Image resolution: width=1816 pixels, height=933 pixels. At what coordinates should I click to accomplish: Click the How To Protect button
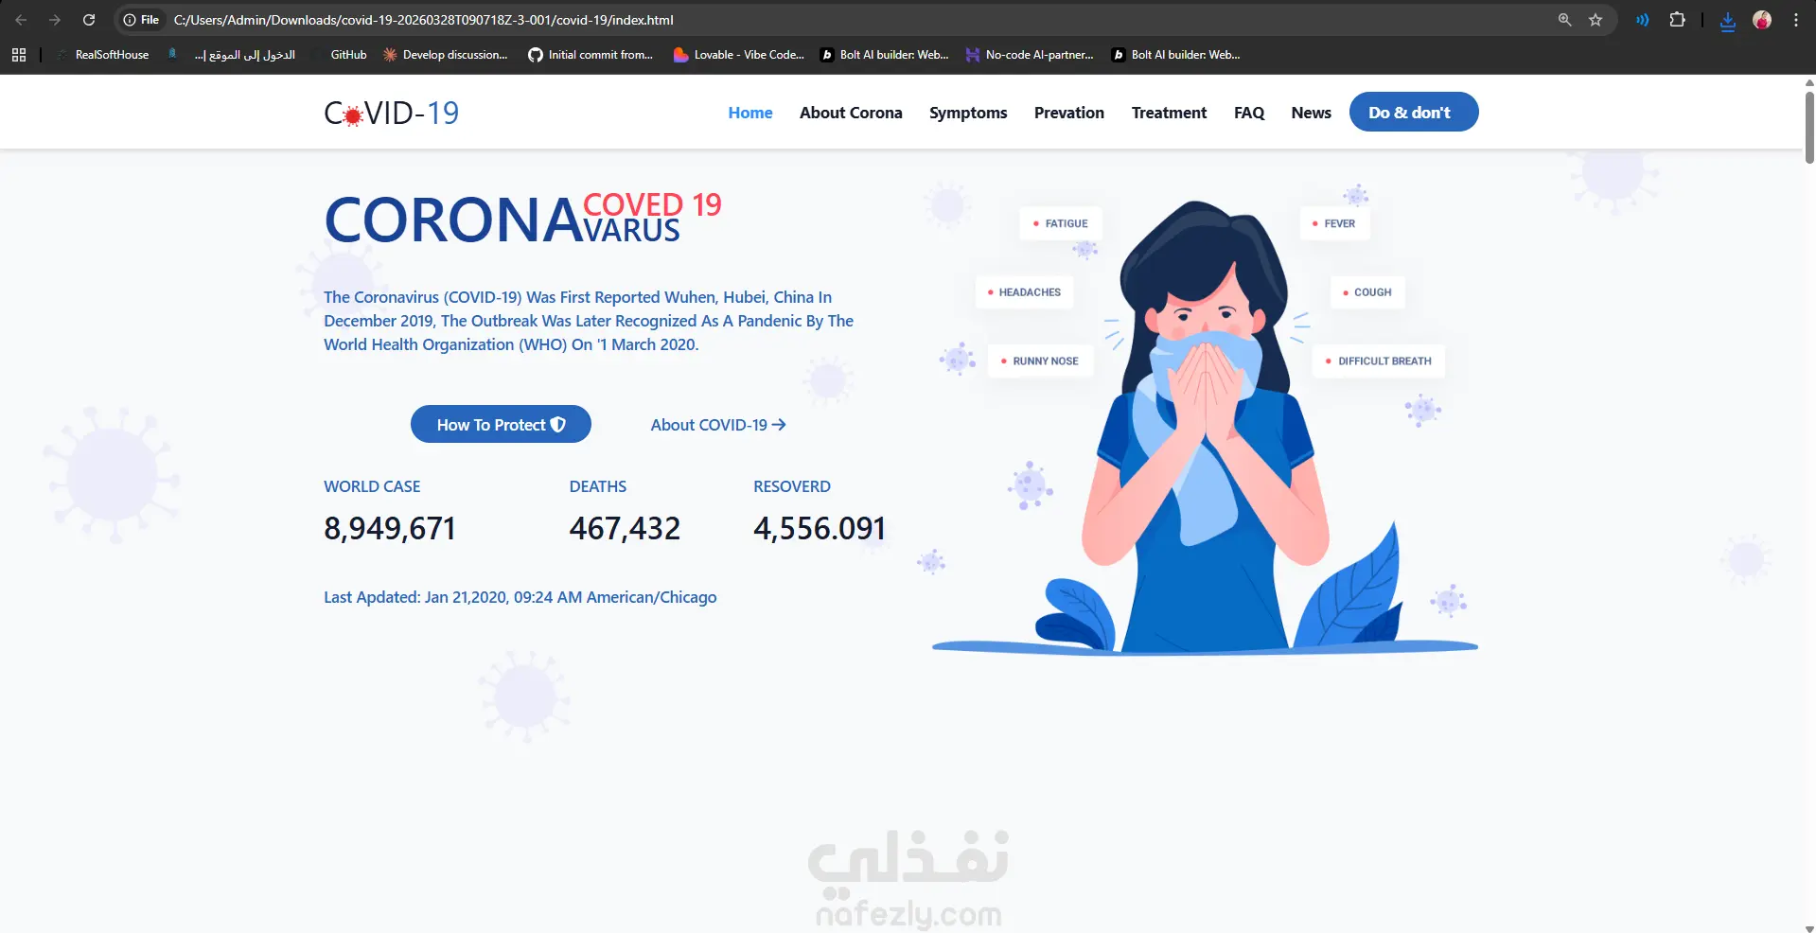coord(501,424)
